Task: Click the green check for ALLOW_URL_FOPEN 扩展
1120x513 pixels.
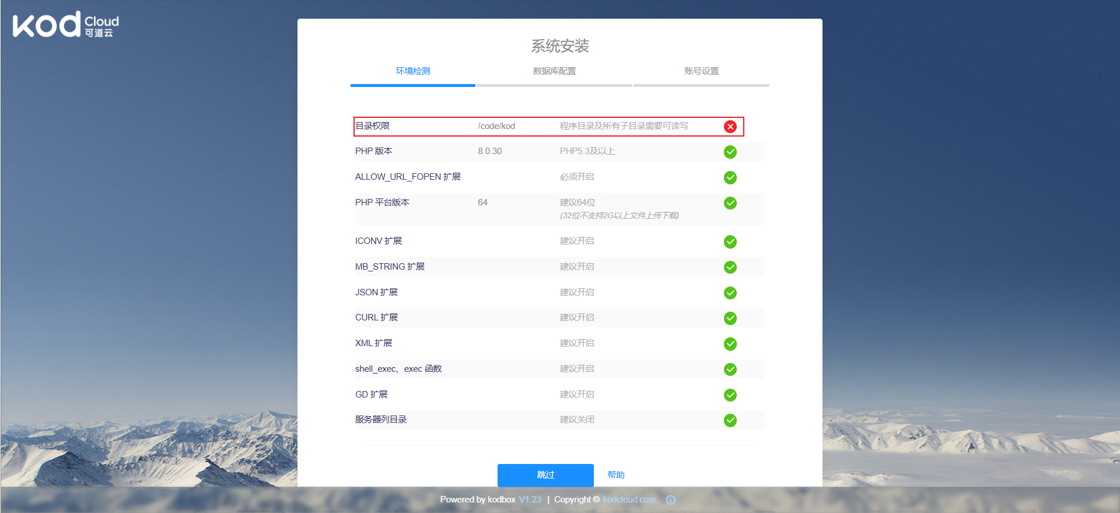Action: pyautogui.click(x=730, y=177)
